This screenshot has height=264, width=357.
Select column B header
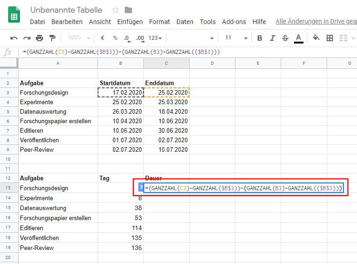click(x=121, y=63)
